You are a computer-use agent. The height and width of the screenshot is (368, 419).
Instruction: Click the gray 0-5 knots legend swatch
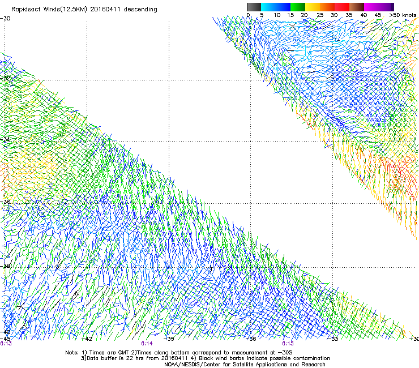click(254, 7)
